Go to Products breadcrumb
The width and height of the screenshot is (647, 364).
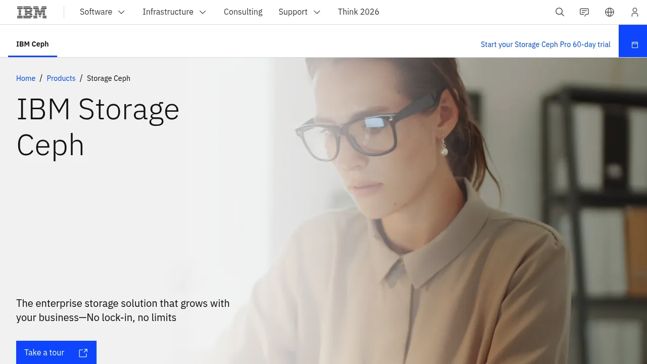(61, 78)
